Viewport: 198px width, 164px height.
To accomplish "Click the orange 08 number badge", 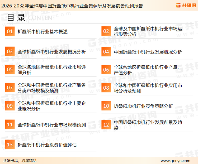I will (106, 88).
